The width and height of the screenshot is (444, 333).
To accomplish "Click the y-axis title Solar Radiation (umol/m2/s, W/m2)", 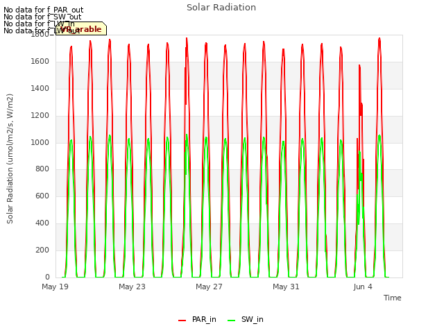I will point(10,159).
